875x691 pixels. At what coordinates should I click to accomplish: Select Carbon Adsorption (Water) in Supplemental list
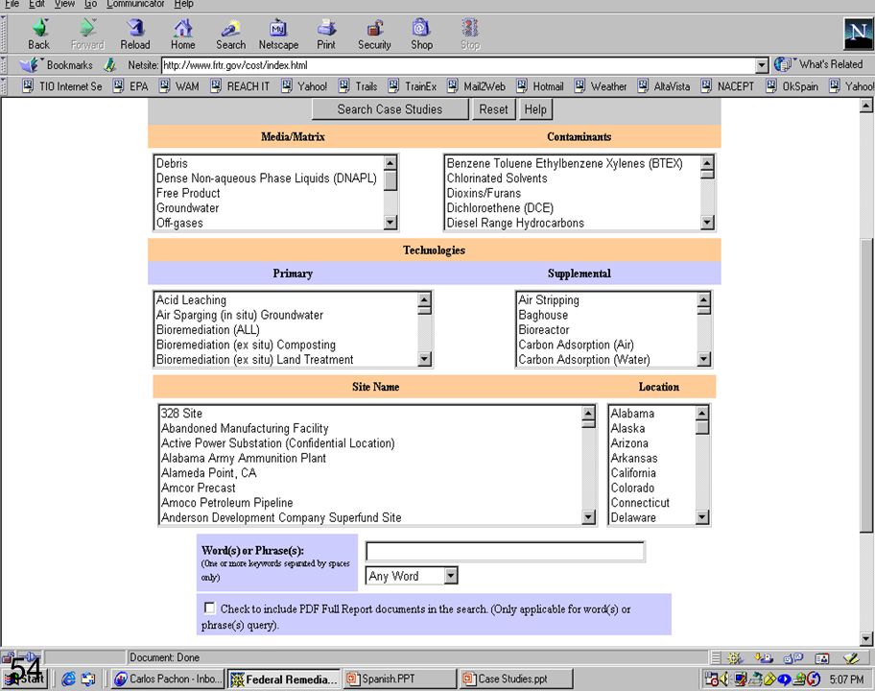click(x=583, y=360)
